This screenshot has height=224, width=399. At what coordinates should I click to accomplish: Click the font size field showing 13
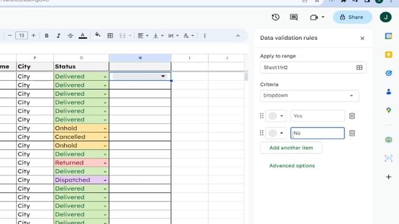pos(22,35)
